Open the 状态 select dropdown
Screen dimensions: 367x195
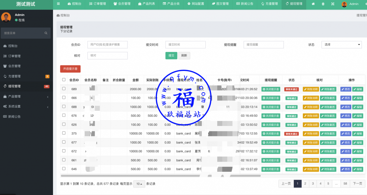341,45
